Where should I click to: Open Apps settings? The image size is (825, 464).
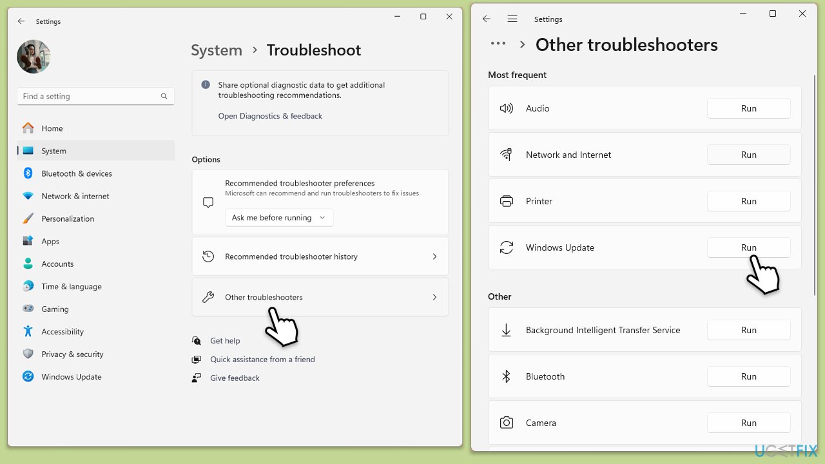[x=95, y=241]
